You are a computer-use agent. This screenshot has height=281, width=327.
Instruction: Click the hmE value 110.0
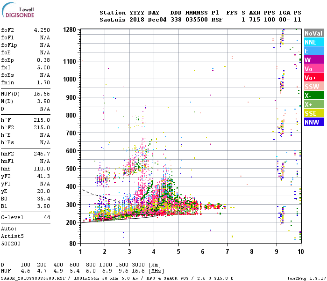pos(42,169)
